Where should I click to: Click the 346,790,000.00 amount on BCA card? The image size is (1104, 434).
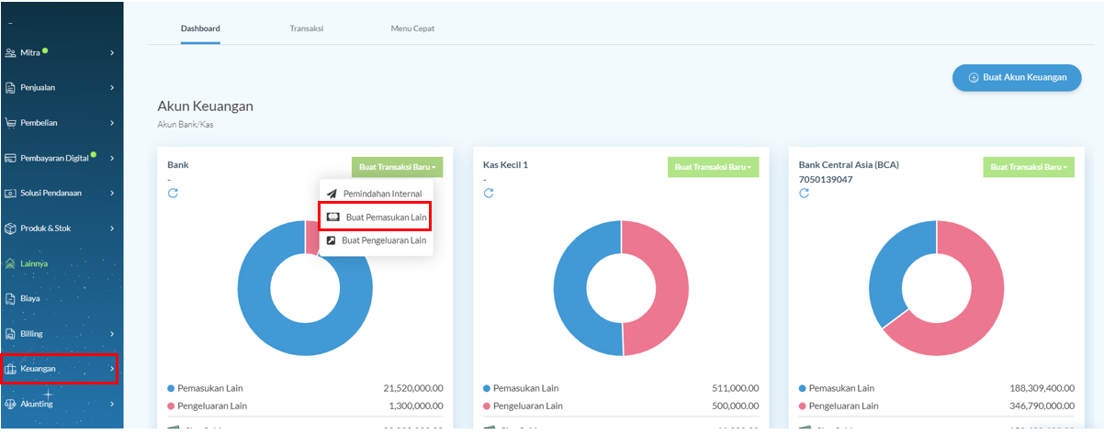click(x=1042, y=406)
